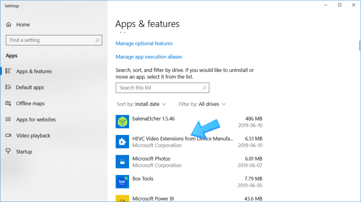The image size is (361, 202).
Task: Open Startup settings page
Action: [24, 152]
